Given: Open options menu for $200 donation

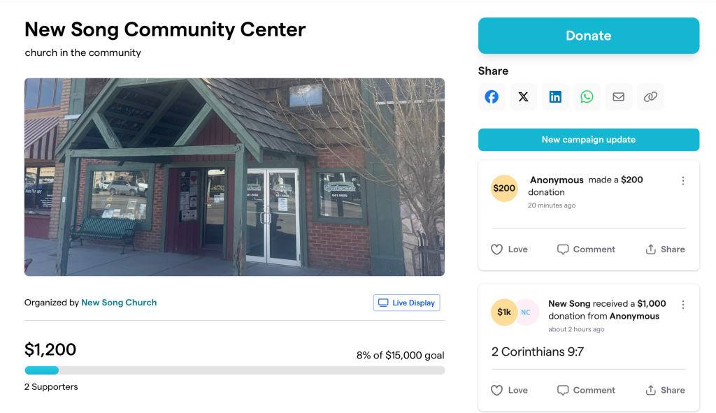Looking at the screenshot, I should pyautogui.click(x=683, y=181).
